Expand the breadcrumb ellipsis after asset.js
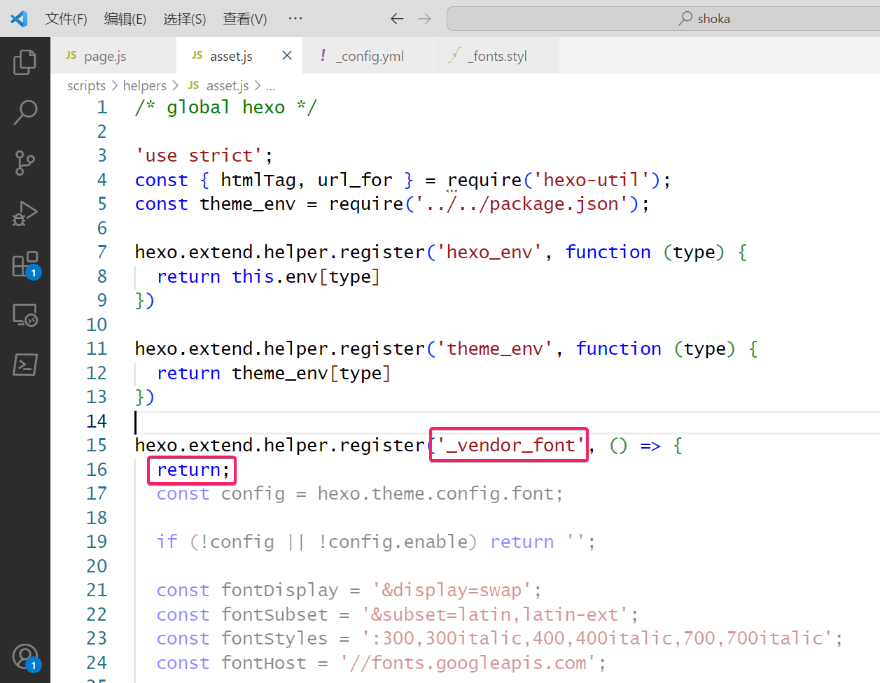This screenshot has height=683, width=880. click(271, 86)
